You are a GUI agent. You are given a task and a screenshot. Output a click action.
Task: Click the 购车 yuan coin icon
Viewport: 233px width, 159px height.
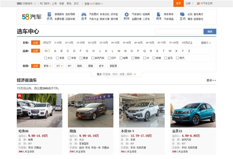click(126, 15)
